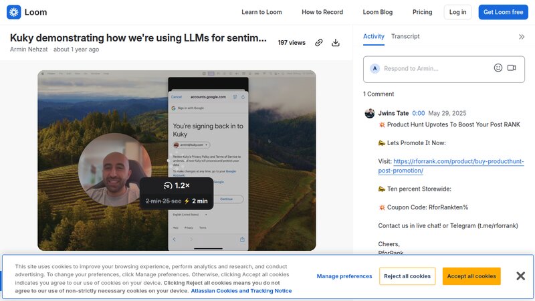This screenshot has width=535, height=301.
Task: Open the rforrank.com promotion link
Action: 451,166
